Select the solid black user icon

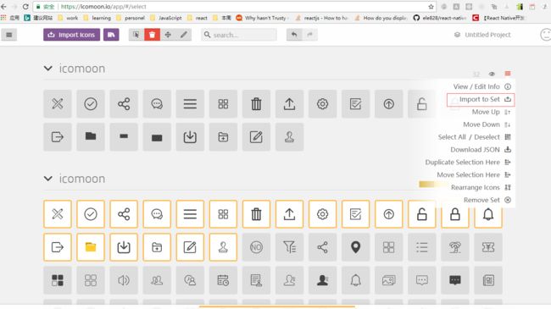(322, 280)
